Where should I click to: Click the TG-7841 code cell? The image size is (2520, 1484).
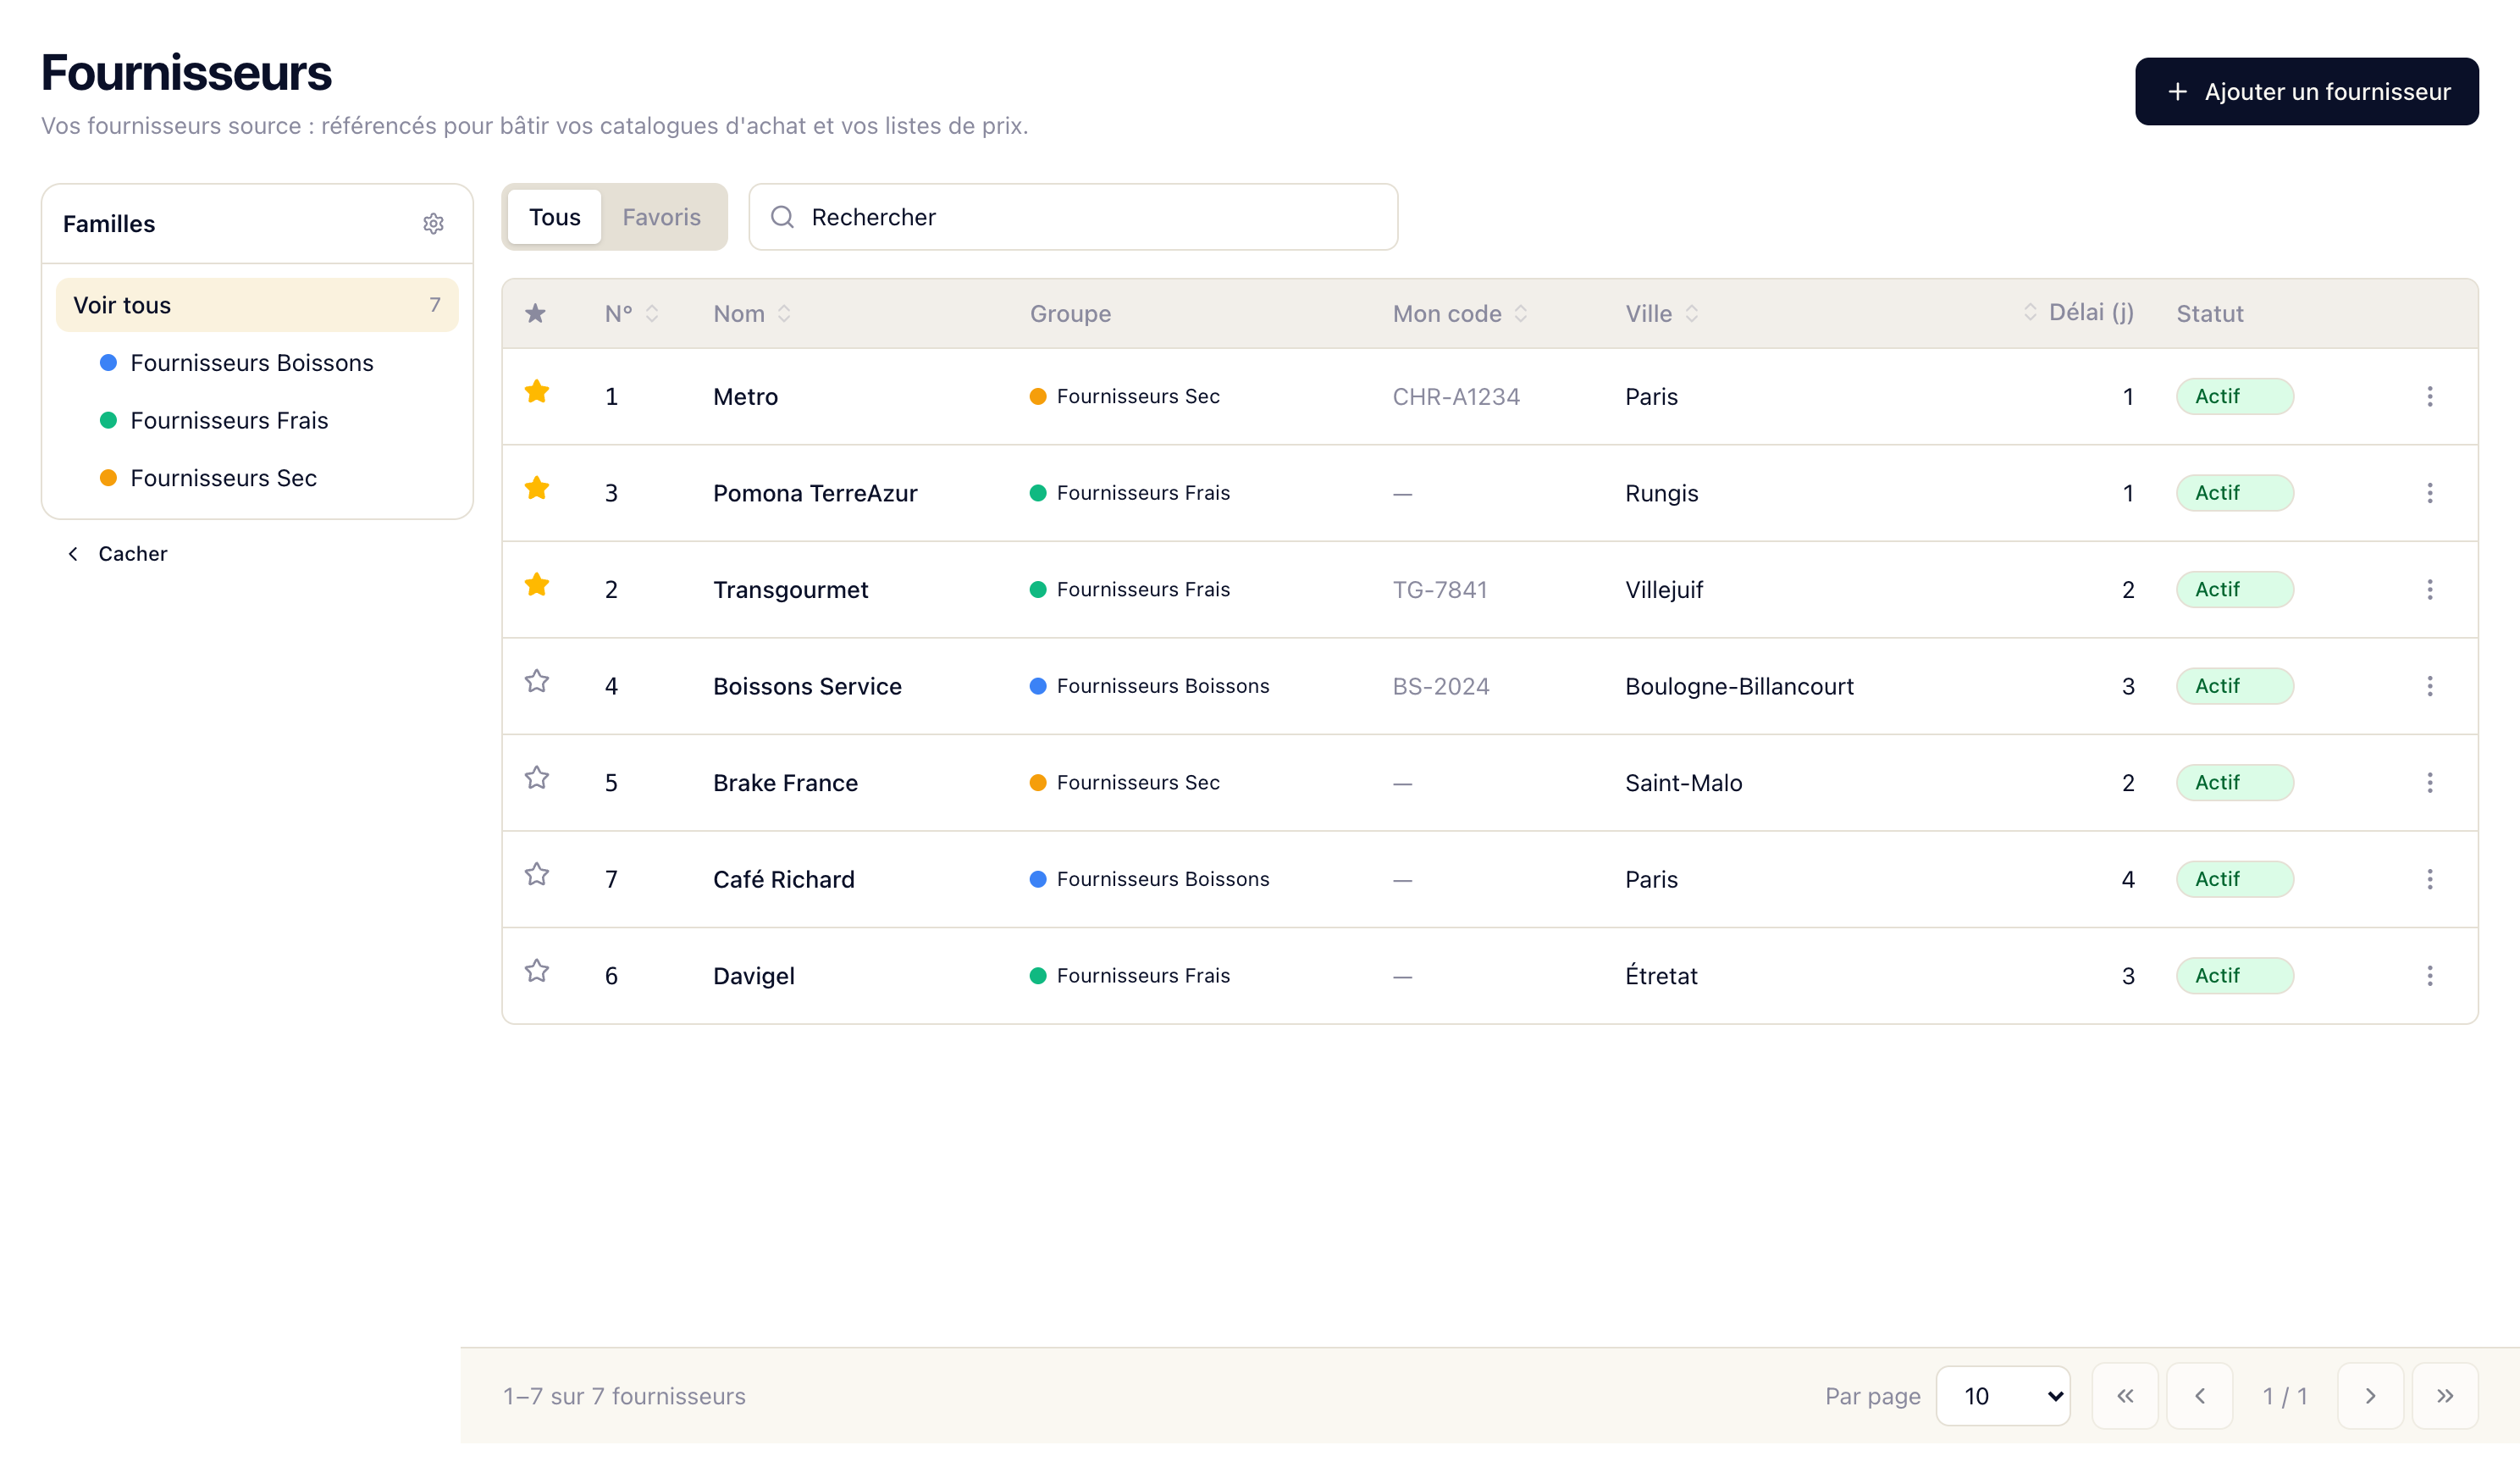1440,590
